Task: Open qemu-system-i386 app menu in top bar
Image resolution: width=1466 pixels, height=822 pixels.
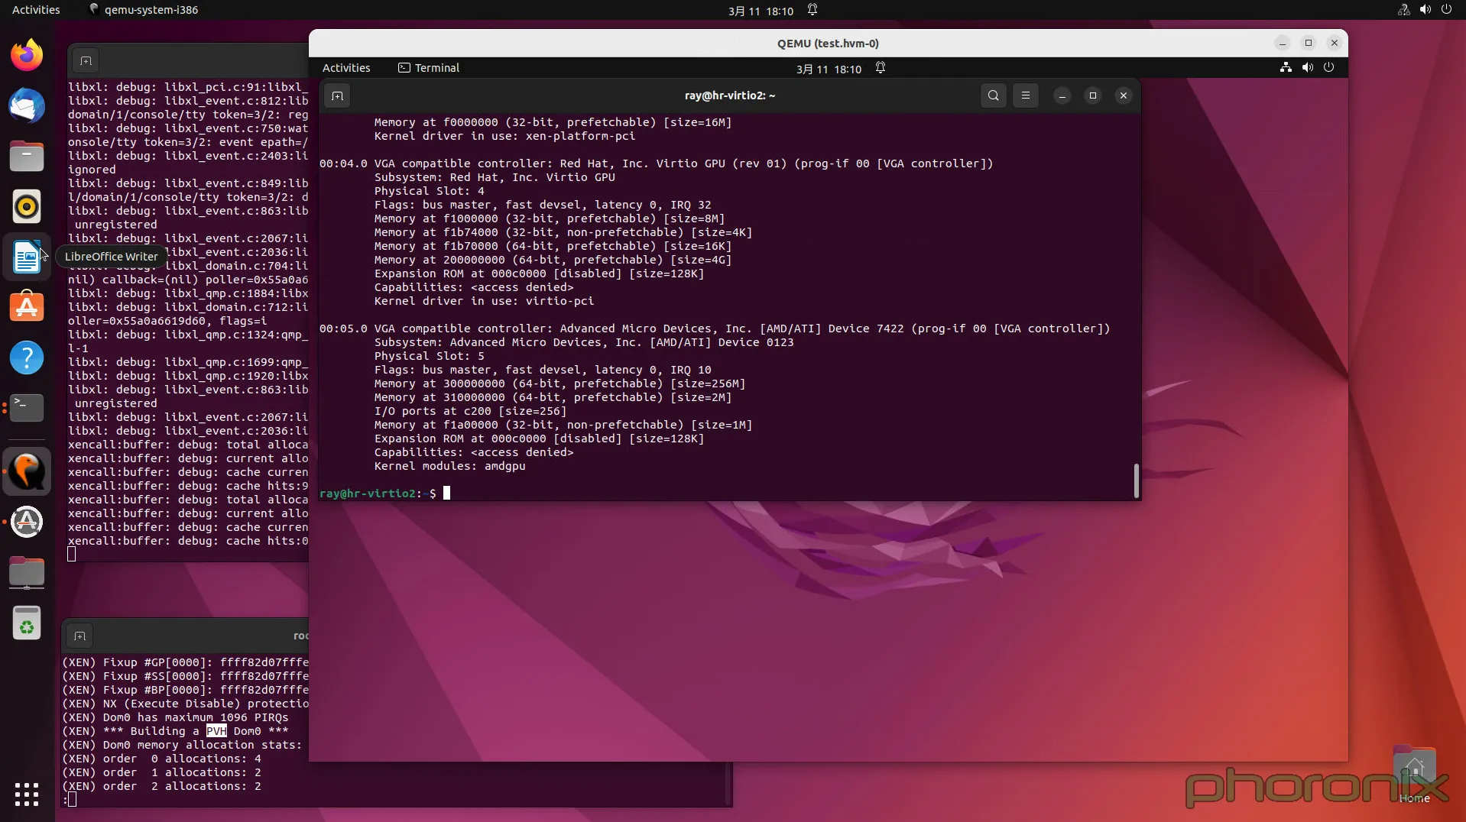Action: coord(144,10)
